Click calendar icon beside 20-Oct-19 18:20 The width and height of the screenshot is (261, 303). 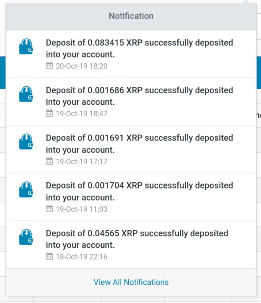click(49, 66)
